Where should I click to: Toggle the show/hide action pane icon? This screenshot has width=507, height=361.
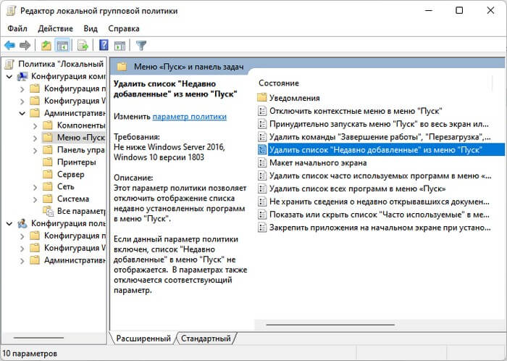coord(120,45)
